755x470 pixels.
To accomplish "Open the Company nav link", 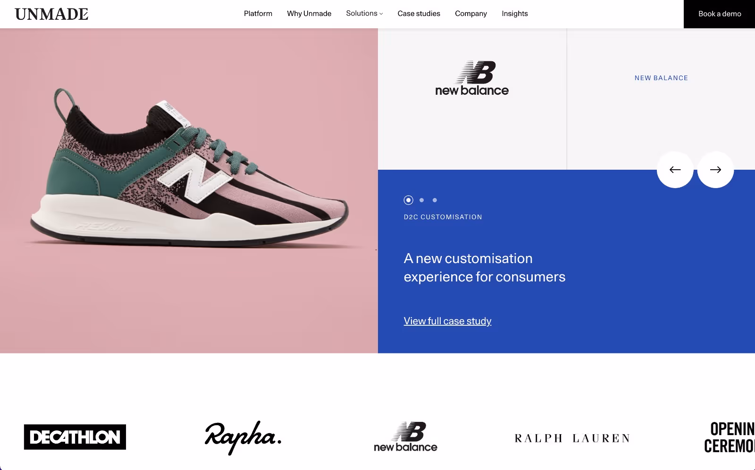I will (x=471, y=14).
